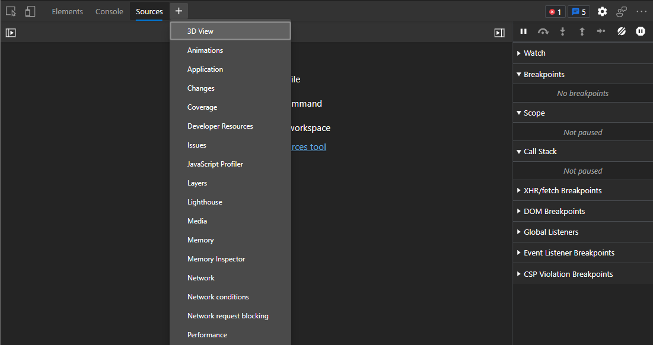Select the inspect element tool
The image size is (653, 345).
(x=11, y=11)
